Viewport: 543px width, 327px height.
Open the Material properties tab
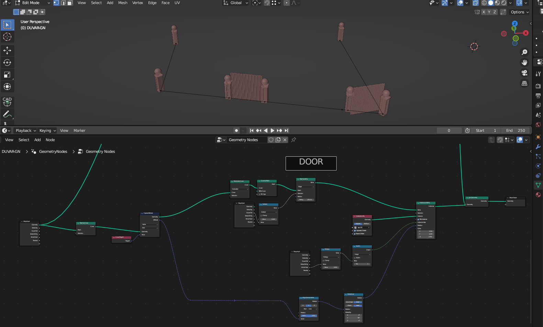538,195
